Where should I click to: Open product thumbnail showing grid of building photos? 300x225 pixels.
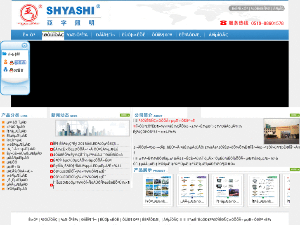[157, 187]
